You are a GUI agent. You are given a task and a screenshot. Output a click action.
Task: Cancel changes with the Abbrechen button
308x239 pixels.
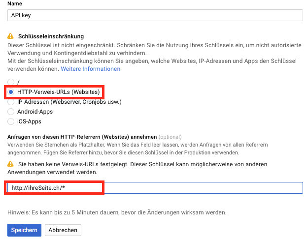pos(63,230)
